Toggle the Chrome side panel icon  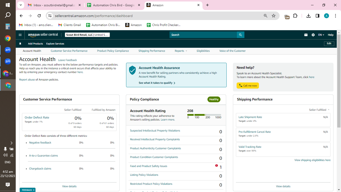(318, 16)
